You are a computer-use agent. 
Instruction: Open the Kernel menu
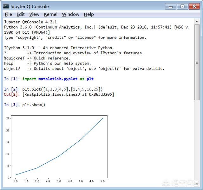coord(51,14)
